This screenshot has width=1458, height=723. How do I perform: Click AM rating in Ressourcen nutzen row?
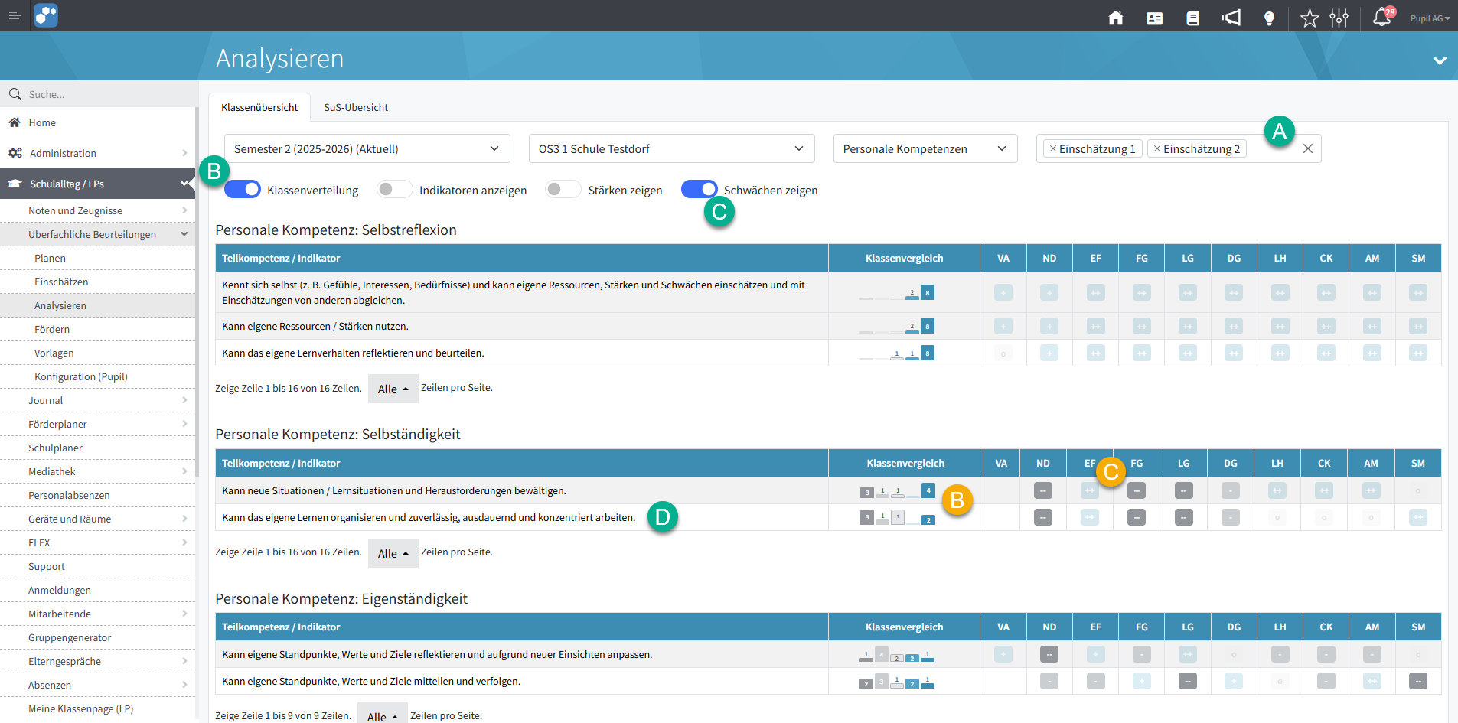pos(1372,326)
